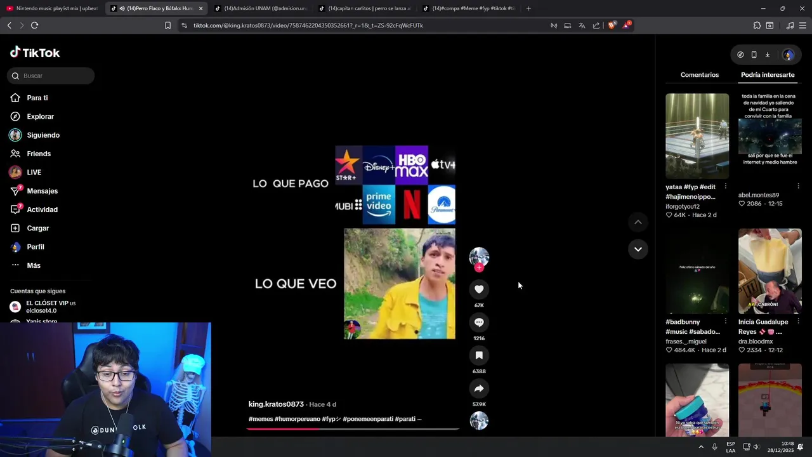Switch to Podría interesarte tab
The height and width of the screenshot is (457, 812).
(x=768, y=75)
